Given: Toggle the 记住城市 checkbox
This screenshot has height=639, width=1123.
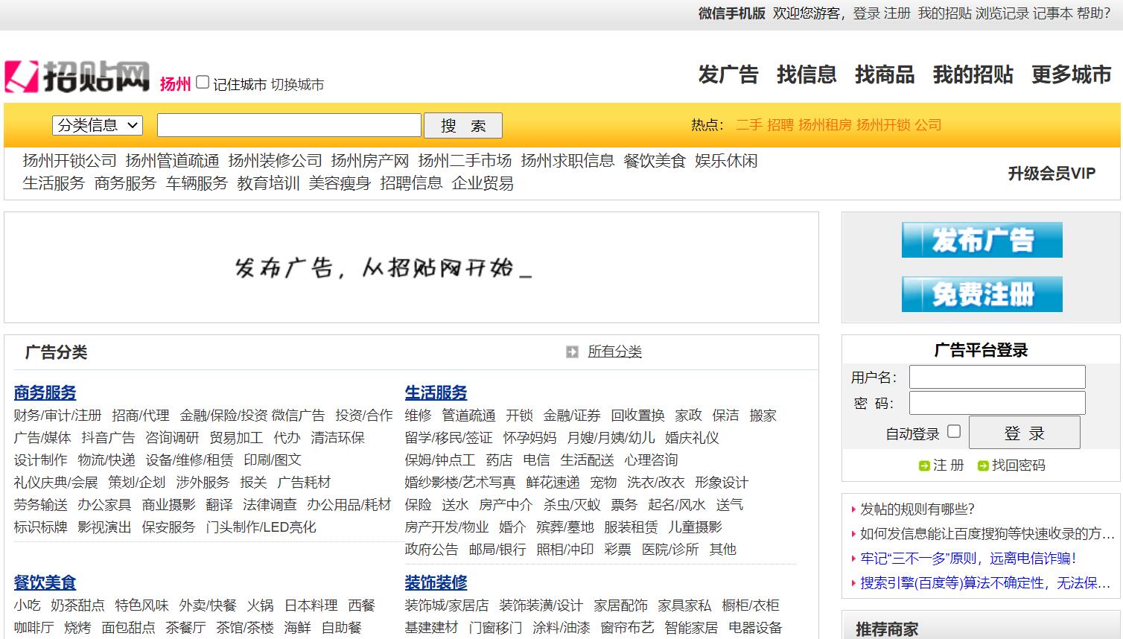Looking at the screenshot, I should pos(203,83).
